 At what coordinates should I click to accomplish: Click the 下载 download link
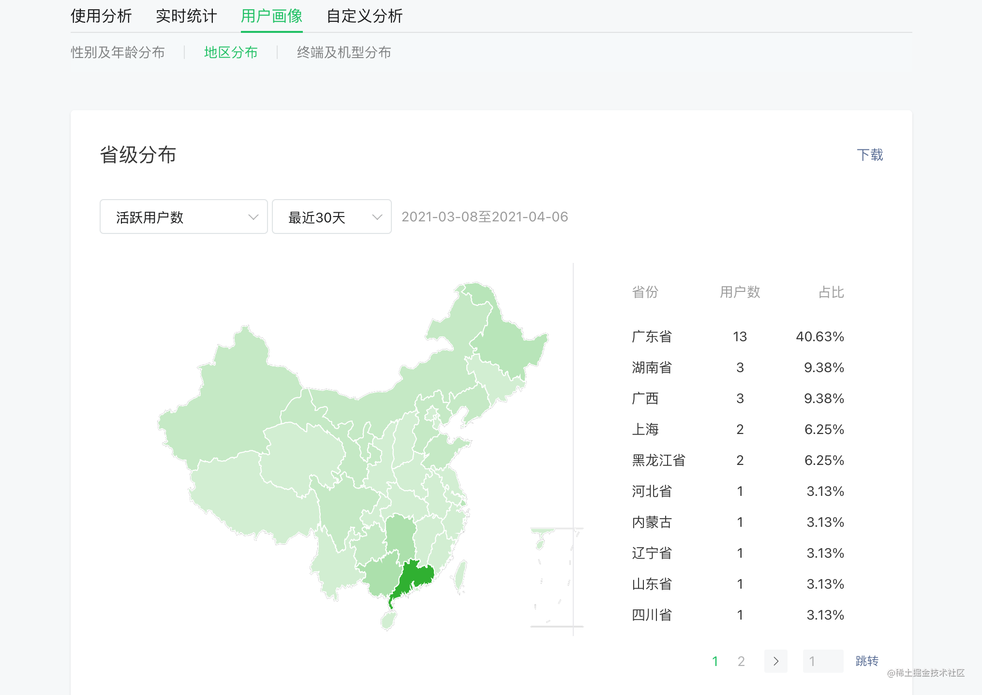click(x=869, y=155)
